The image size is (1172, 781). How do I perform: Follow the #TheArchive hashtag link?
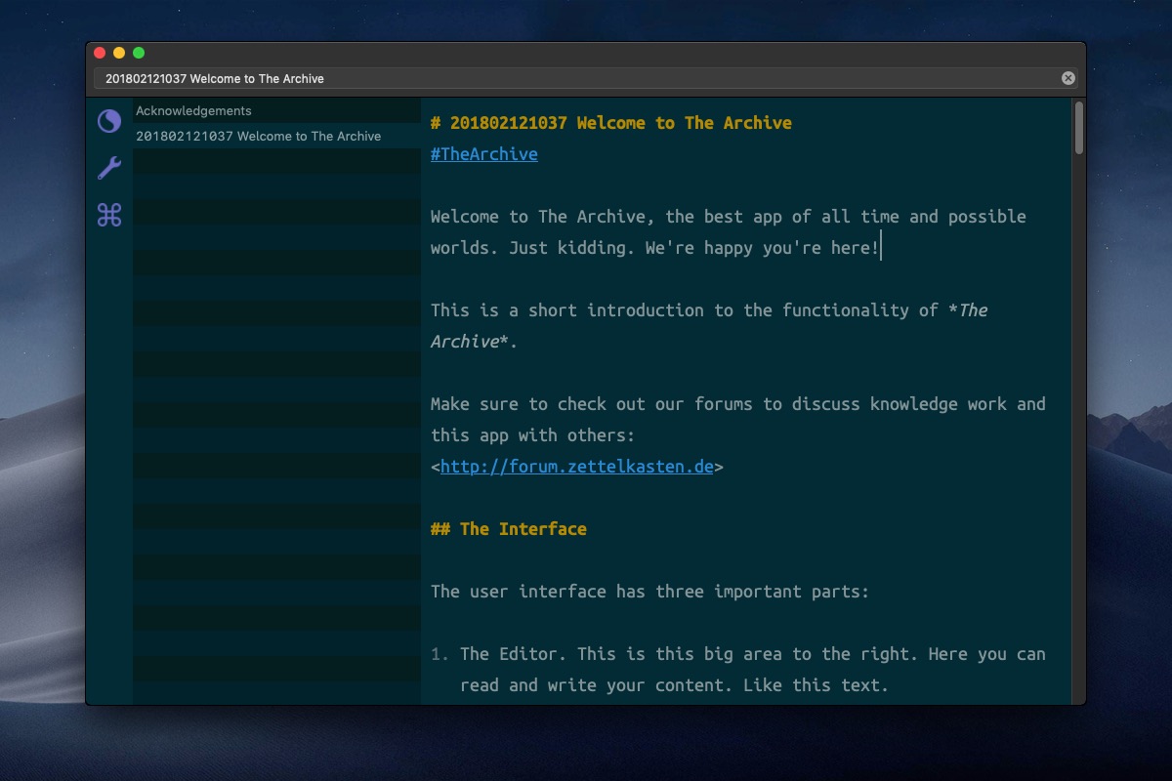click(484, 154)
